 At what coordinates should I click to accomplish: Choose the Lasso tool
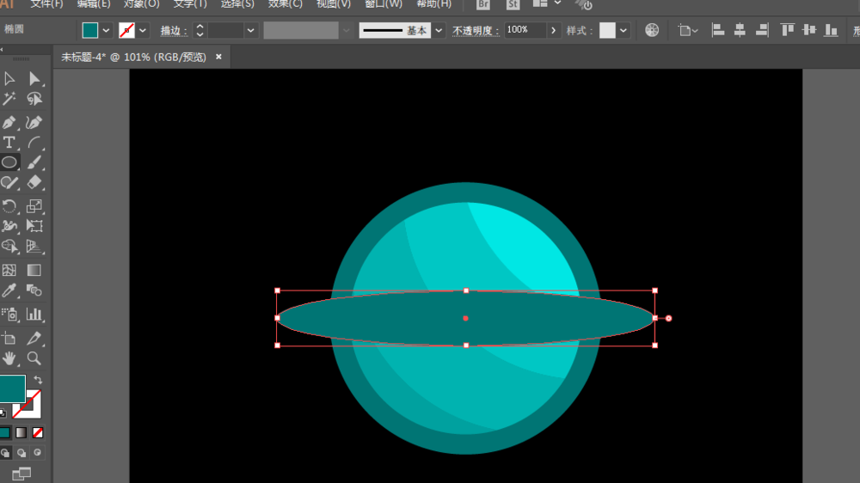click(x=34, y=99)
